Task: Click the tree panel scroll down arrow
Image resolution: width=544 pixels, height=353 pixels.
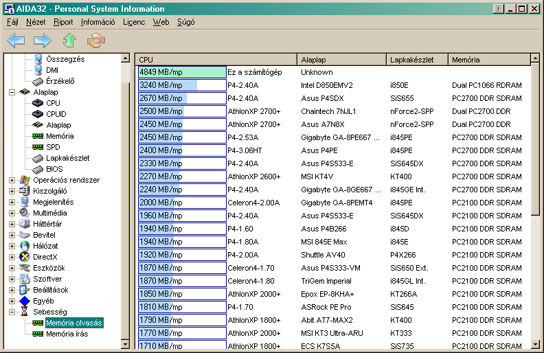Action: pos(125,344)
